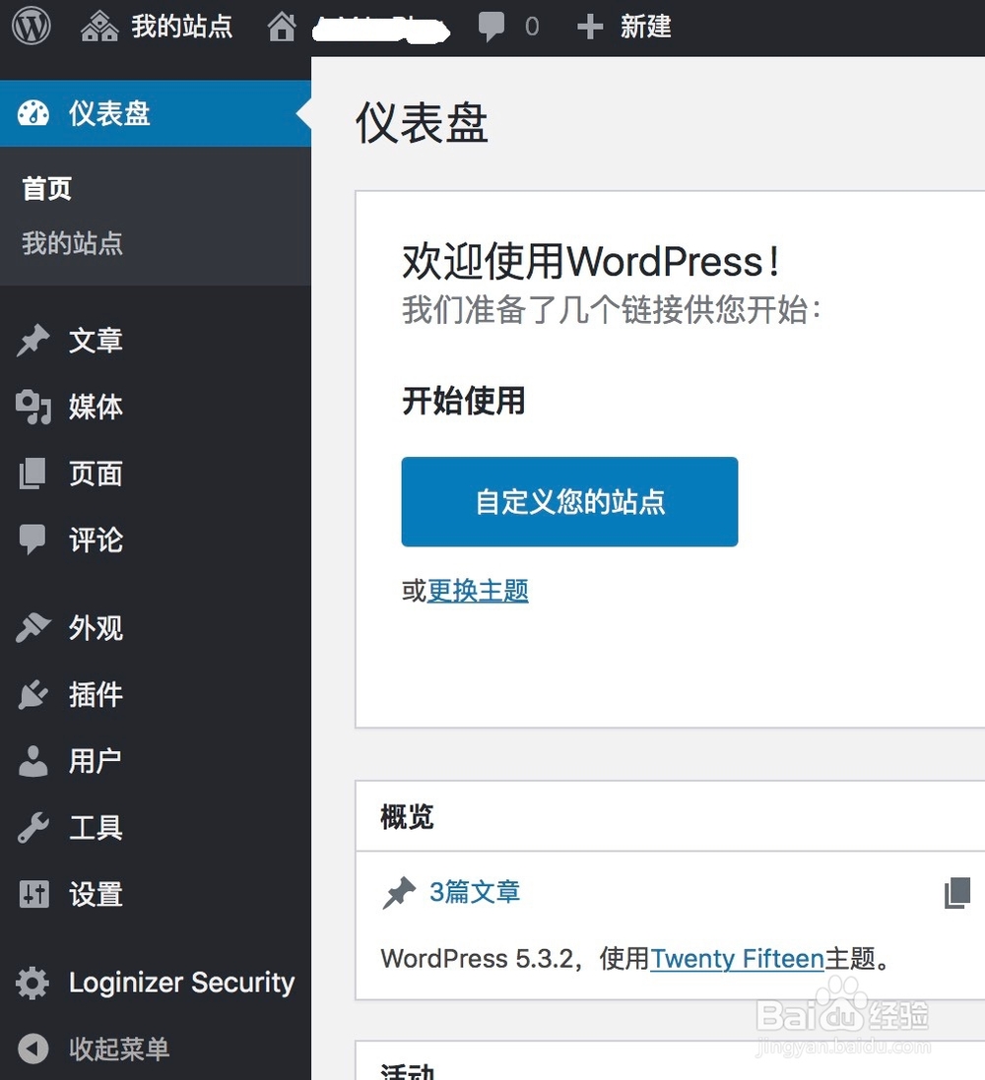Click the plus icon beside 新建
The width and height of the screenshot is (985, 1080).
(x=590, y=27)
